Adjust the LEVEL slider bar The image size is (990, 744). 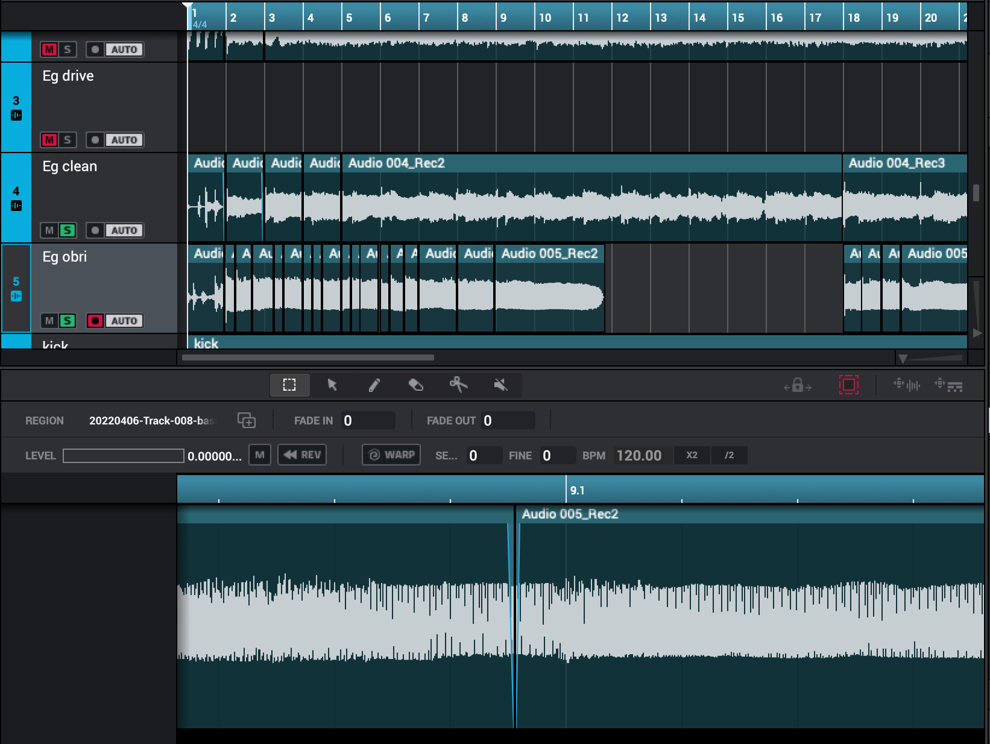click(124, 456)
